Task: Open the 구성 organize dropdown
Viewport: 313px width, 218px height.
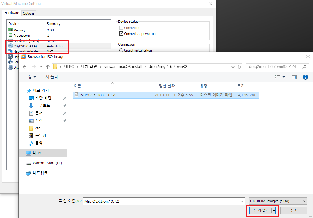Action: [30, 77]
